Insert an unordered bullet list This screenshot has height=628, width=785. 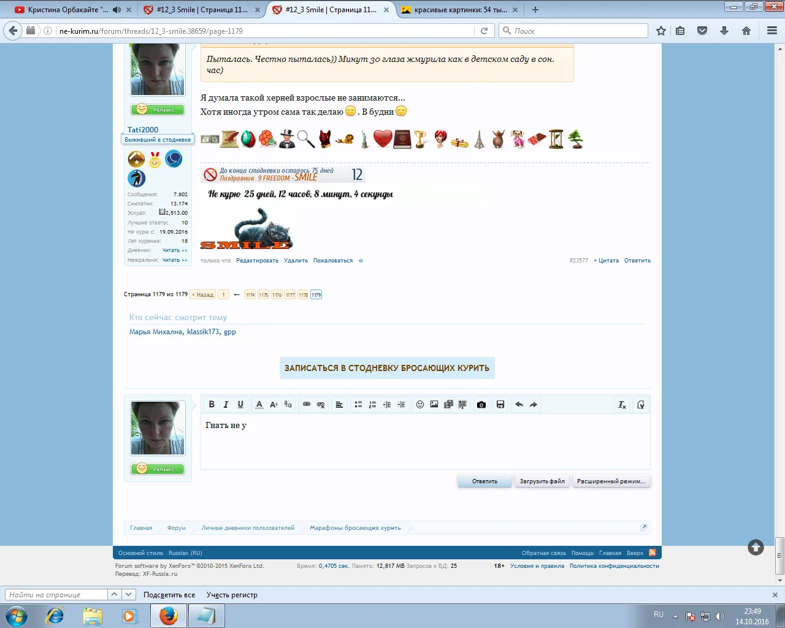(x=358, y=405)
